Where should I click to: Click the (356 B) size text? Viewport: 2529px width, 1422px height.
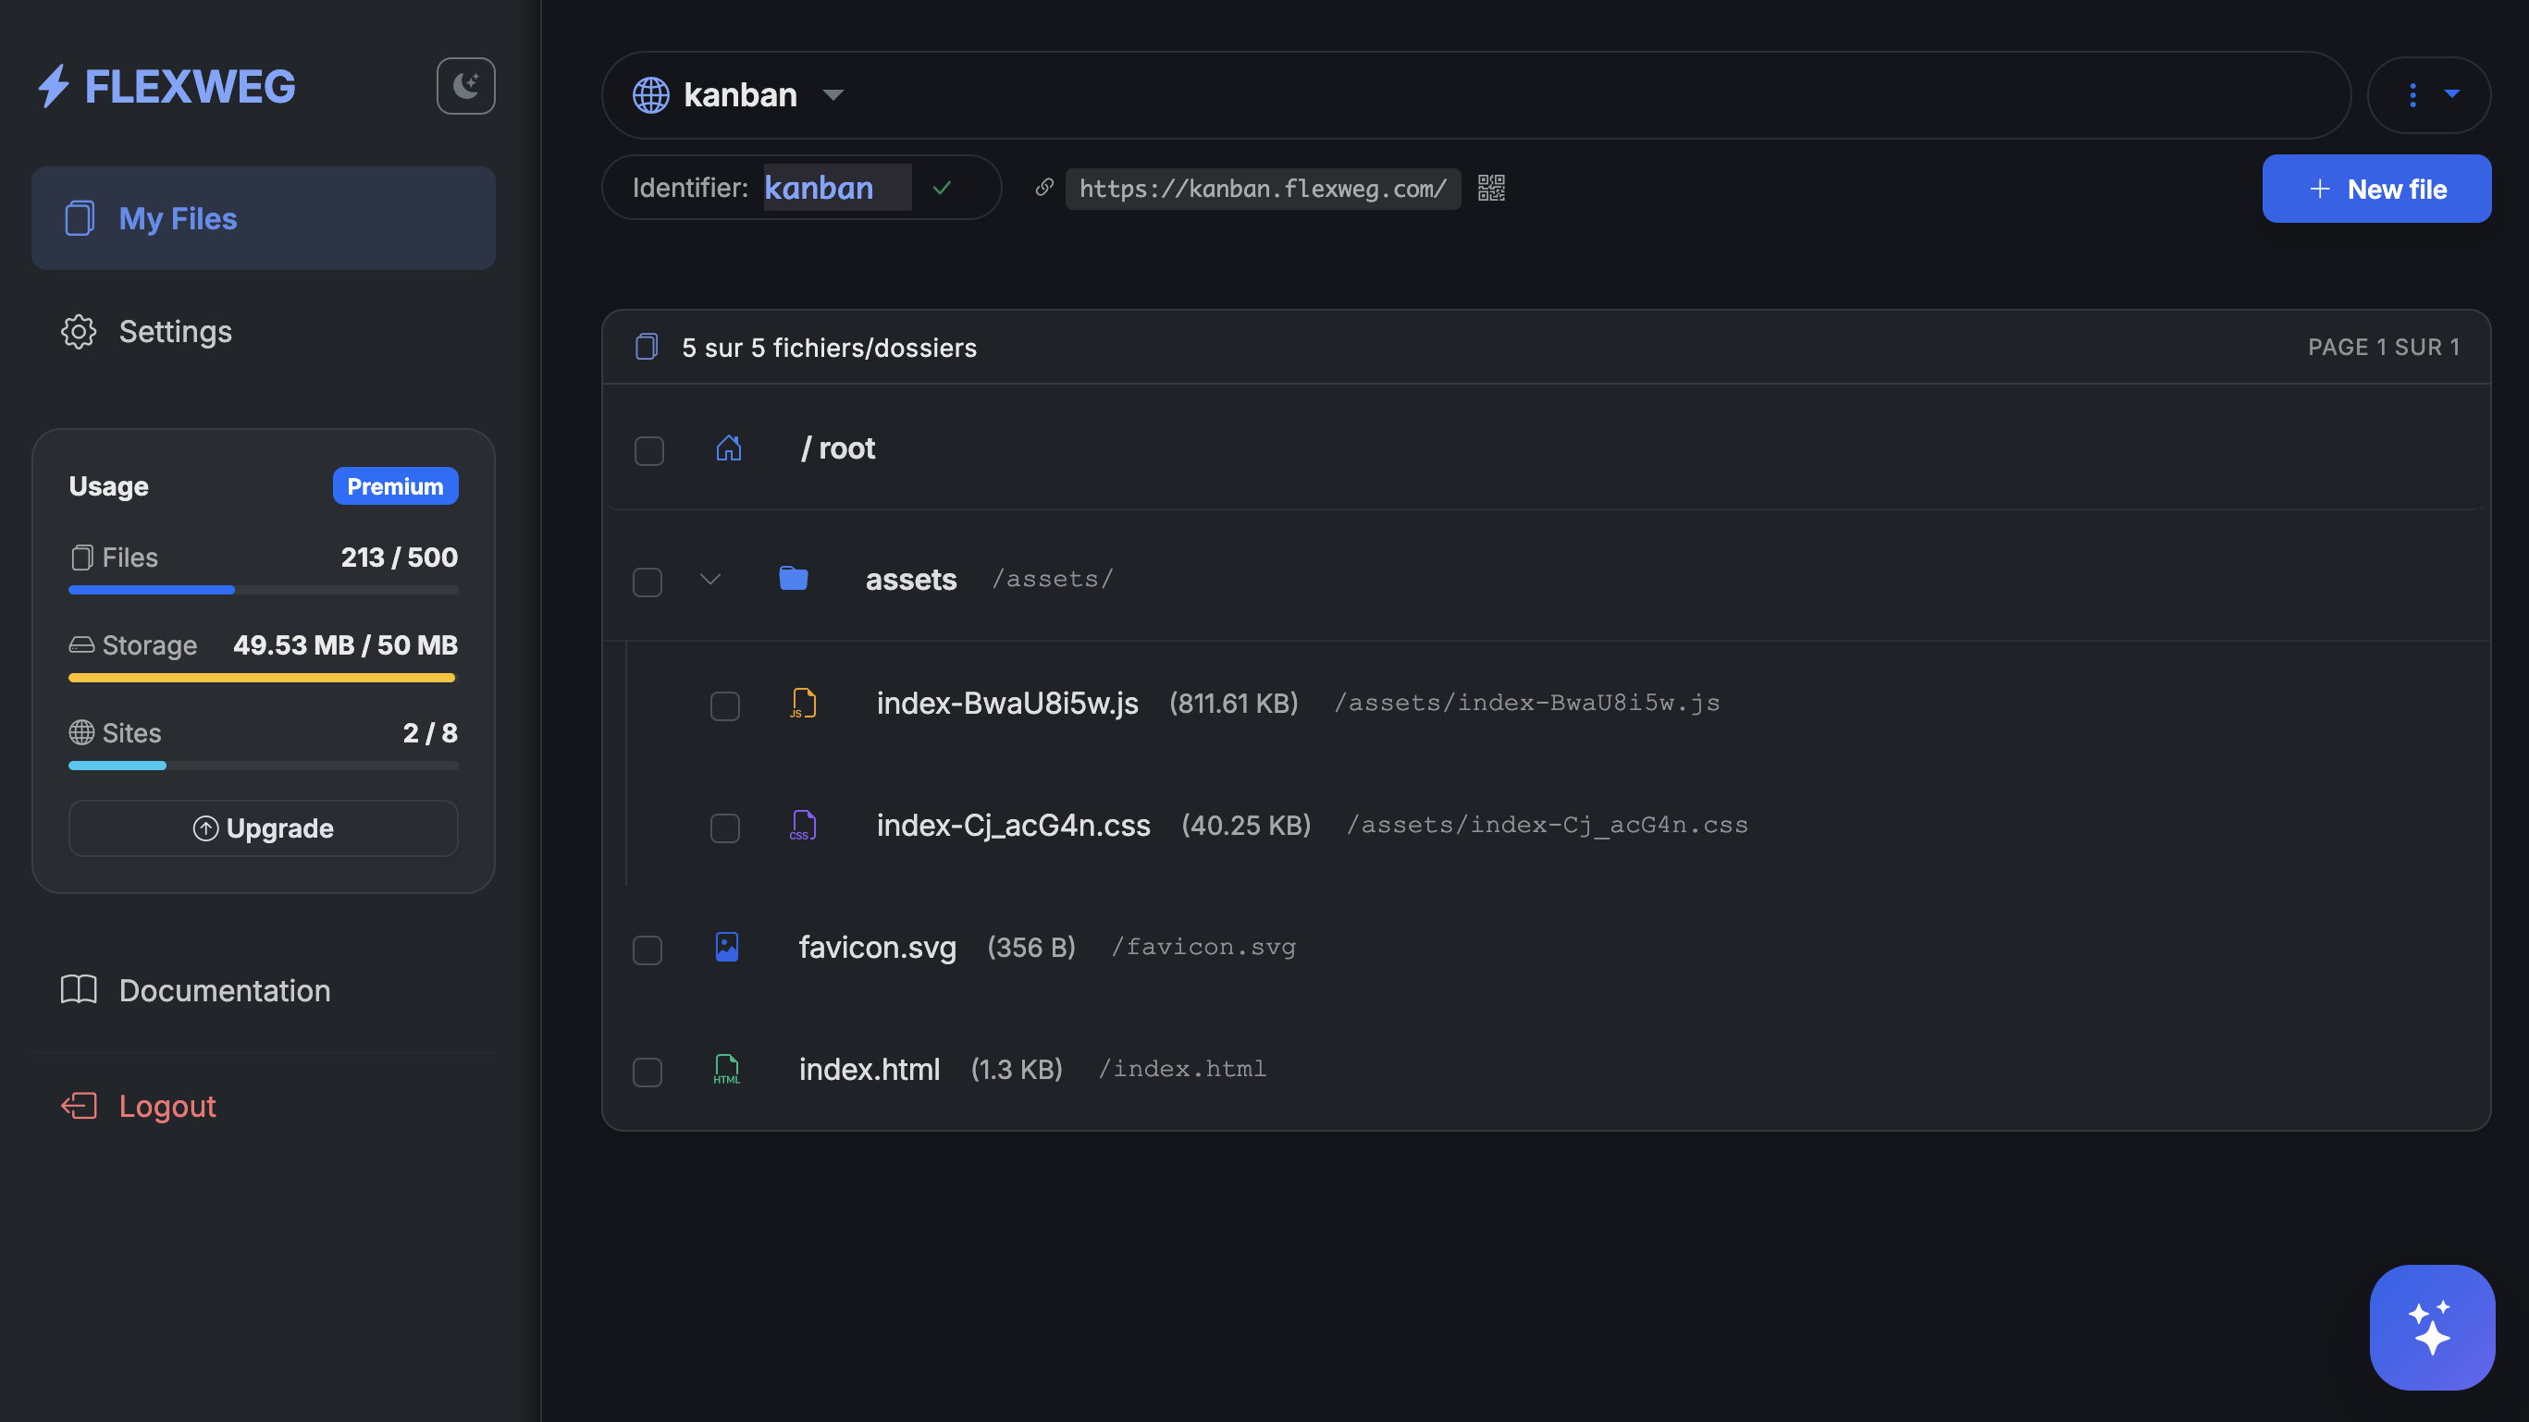pos(1031,948)
